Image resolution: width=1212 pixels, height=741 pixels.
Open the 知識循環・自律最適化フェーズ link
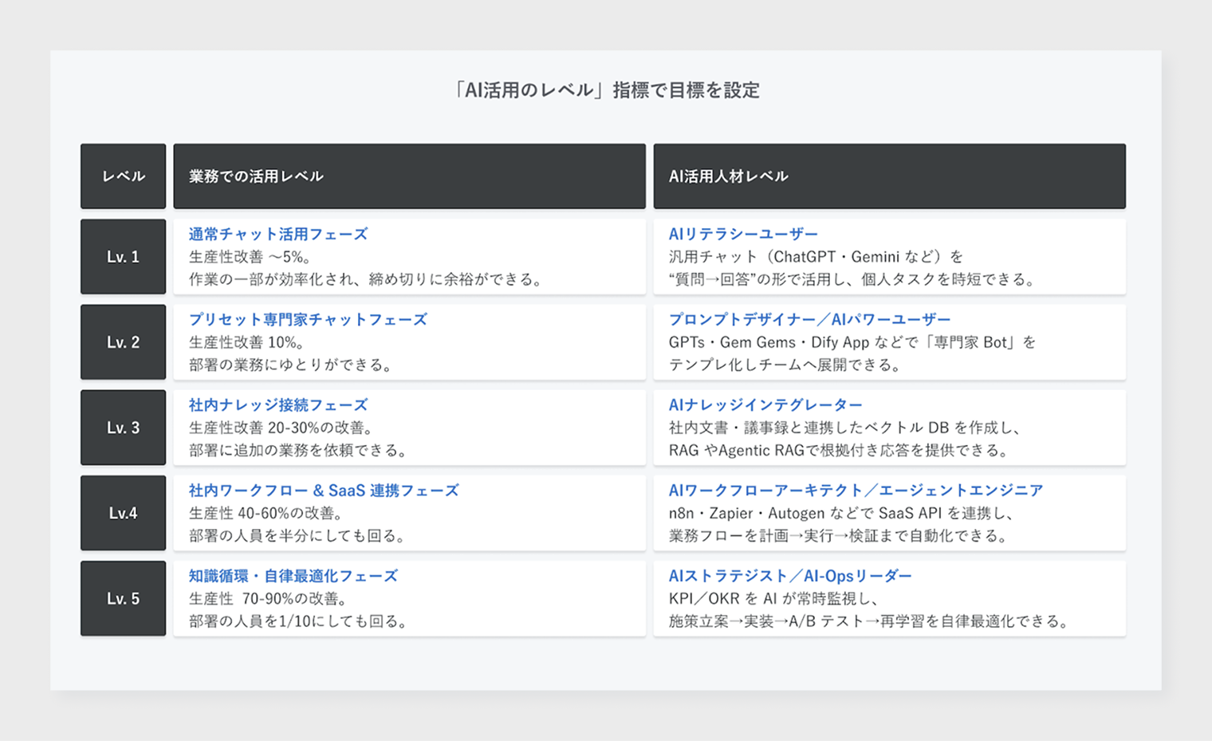293,576
